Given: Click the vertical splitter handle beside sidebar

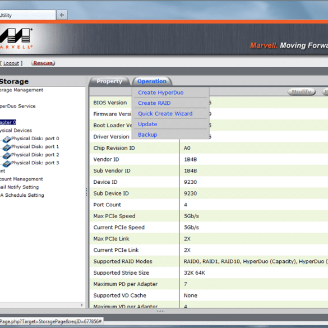Looking at the screenshot, I should click(86, 192).
